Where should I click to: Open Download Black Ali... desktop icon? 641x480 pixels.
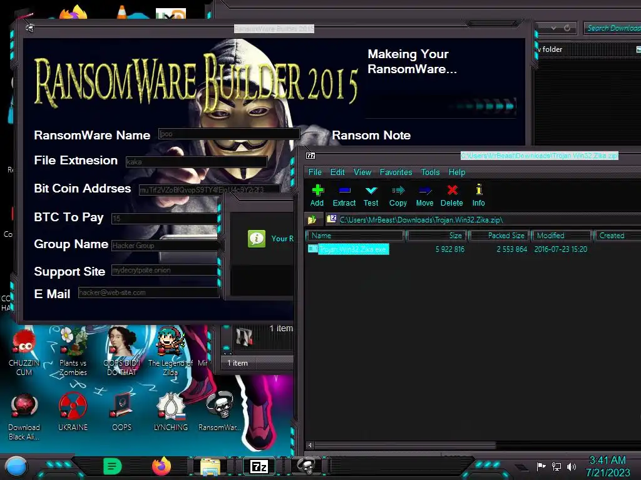(x=24, y=417)
